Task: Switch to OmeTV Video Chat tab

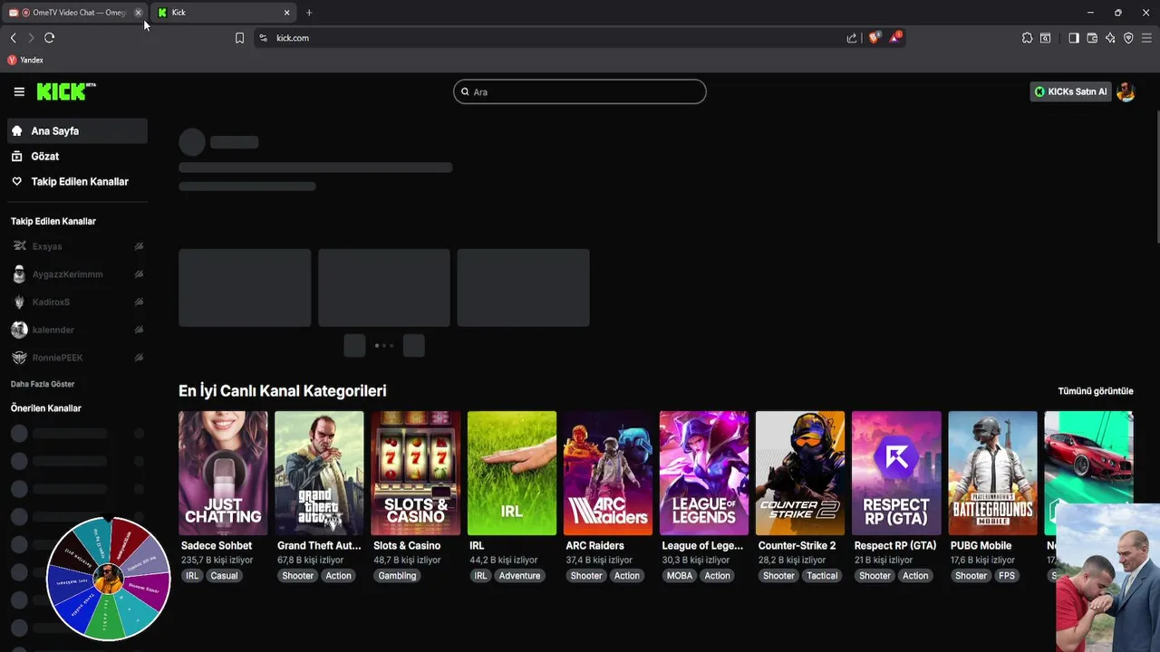Action: coord(72,13)
